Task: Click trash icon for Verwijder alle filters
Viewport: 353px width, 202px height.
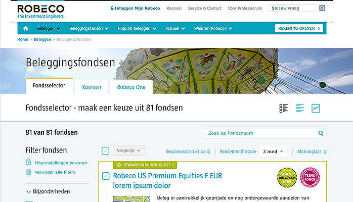Action: coord(28,172)
